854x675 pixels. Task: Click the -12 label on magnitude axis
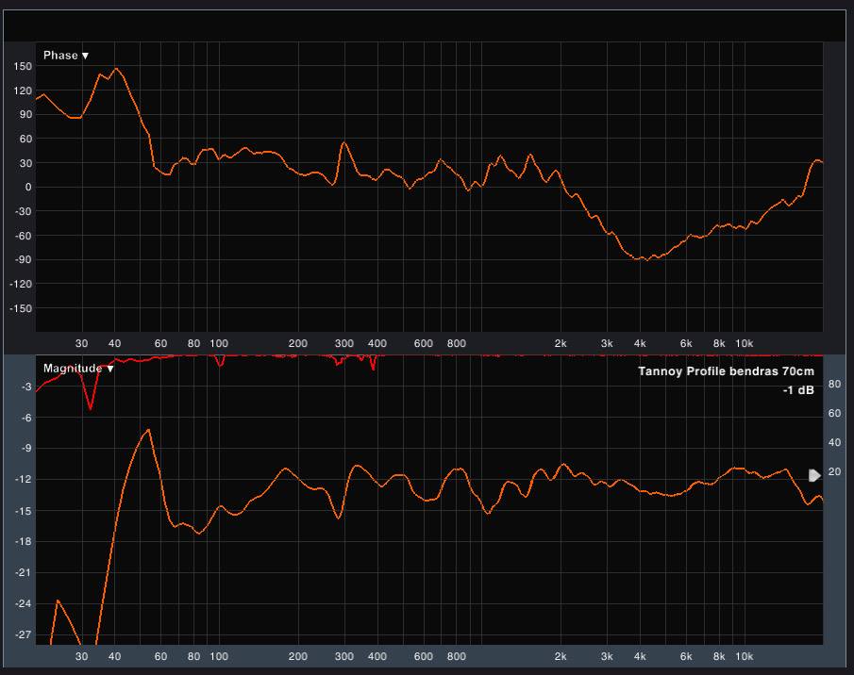tap(25, 480)
